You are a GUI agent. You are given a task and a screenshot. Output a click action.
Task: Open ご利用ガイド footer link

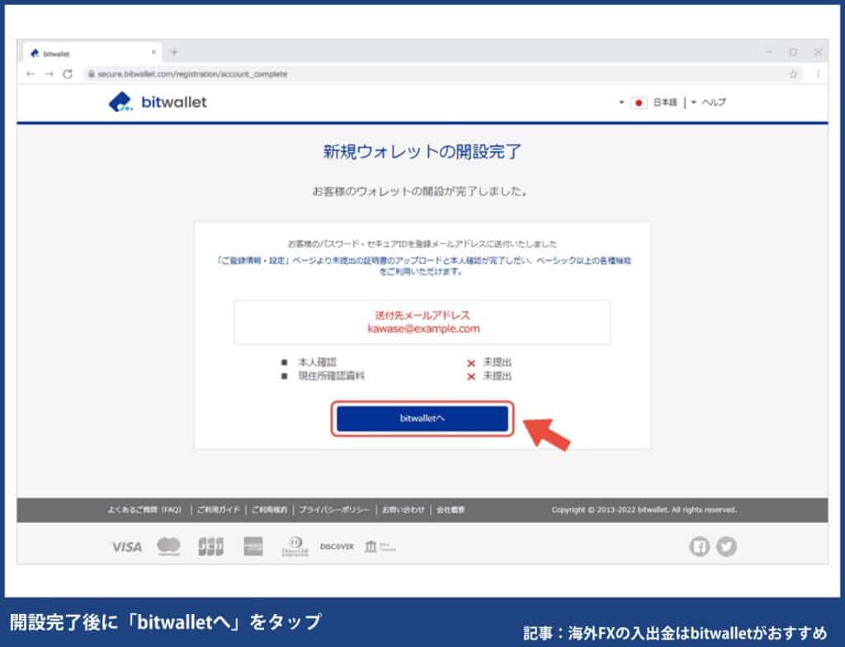click(218, 509)
